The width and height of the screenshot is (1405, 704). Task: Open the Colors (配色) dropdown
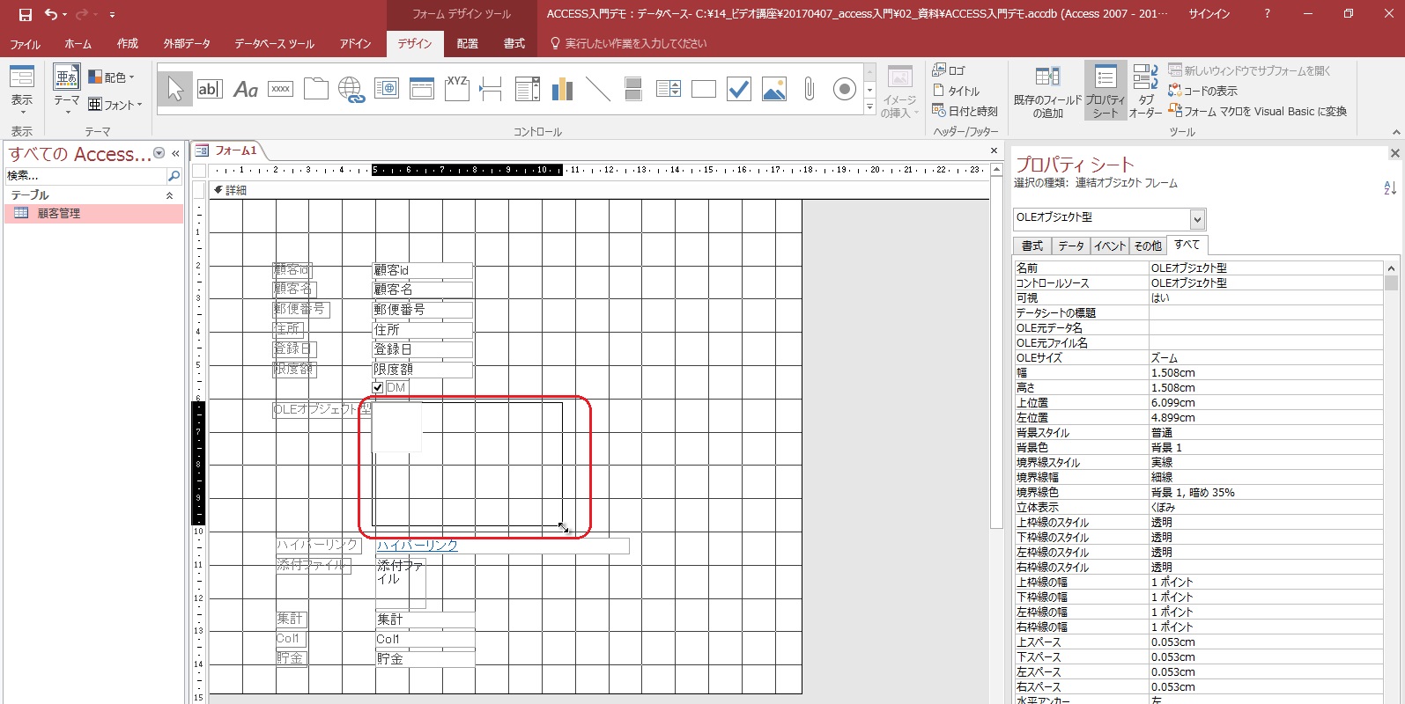[113, 77]
